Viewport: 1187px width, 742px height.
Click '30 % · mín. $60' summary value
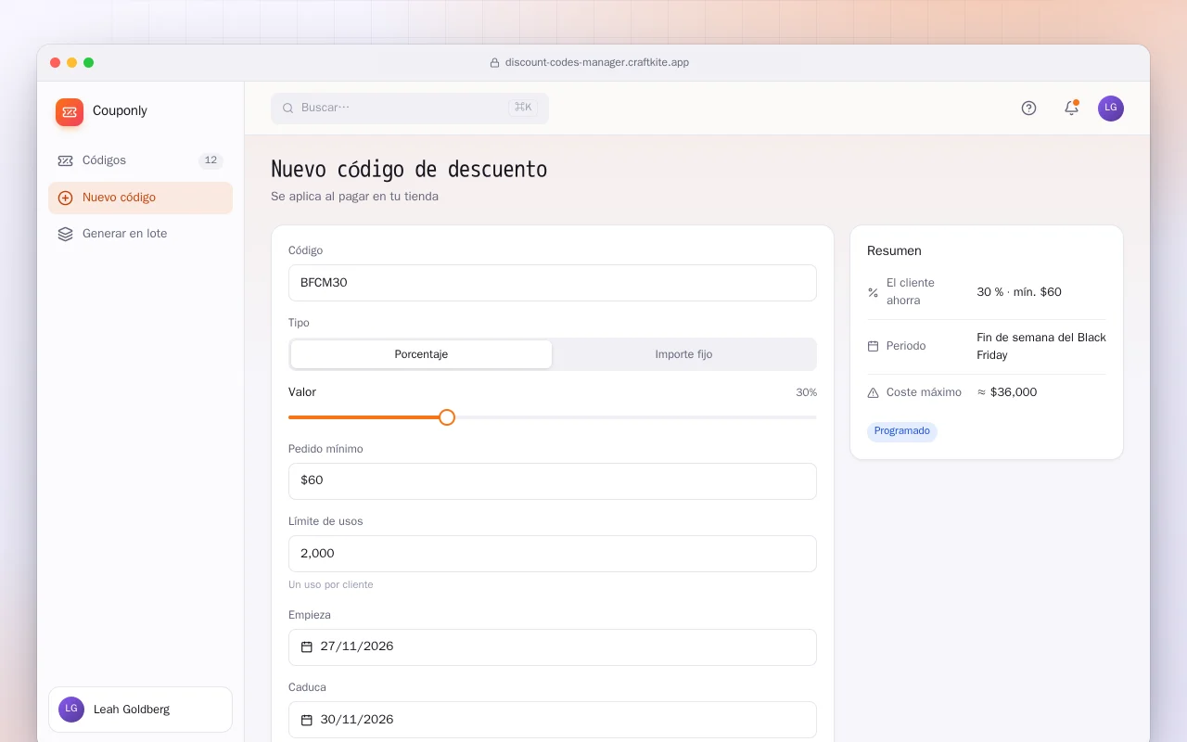1019,292
